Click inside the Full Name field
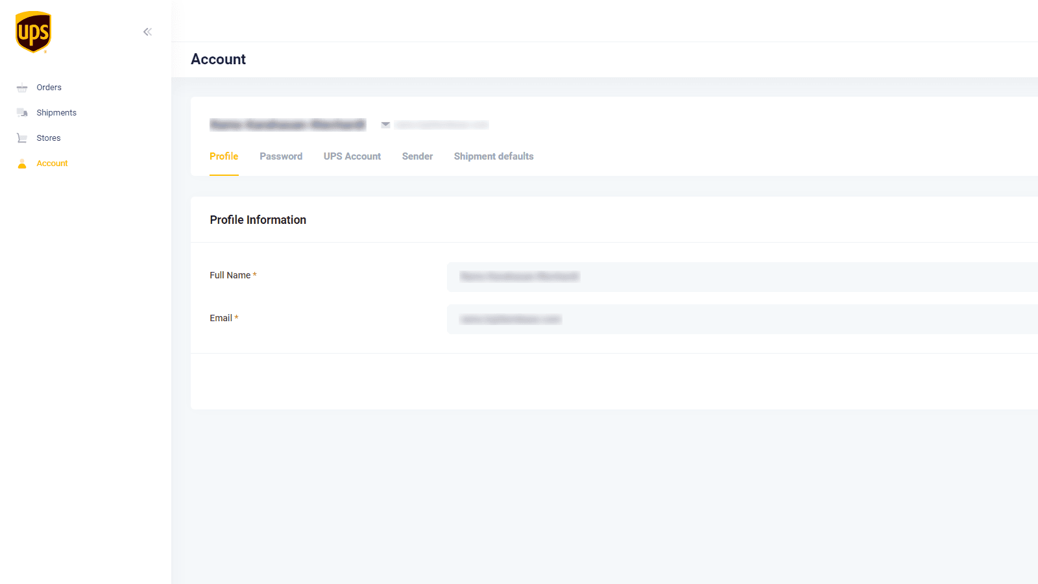 (x=649, y=276)
